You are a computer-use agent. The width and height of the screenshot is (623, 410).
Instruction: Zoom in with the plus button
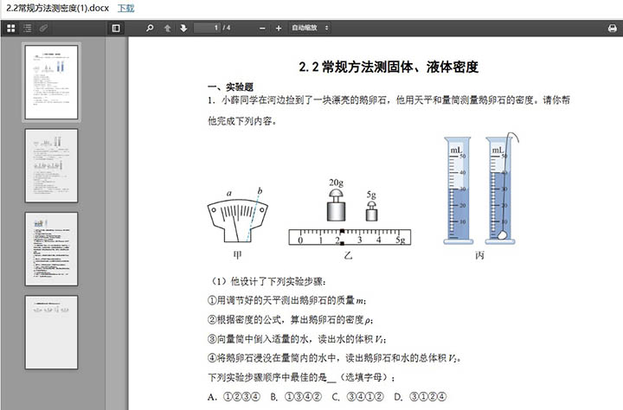click(279, 29)
